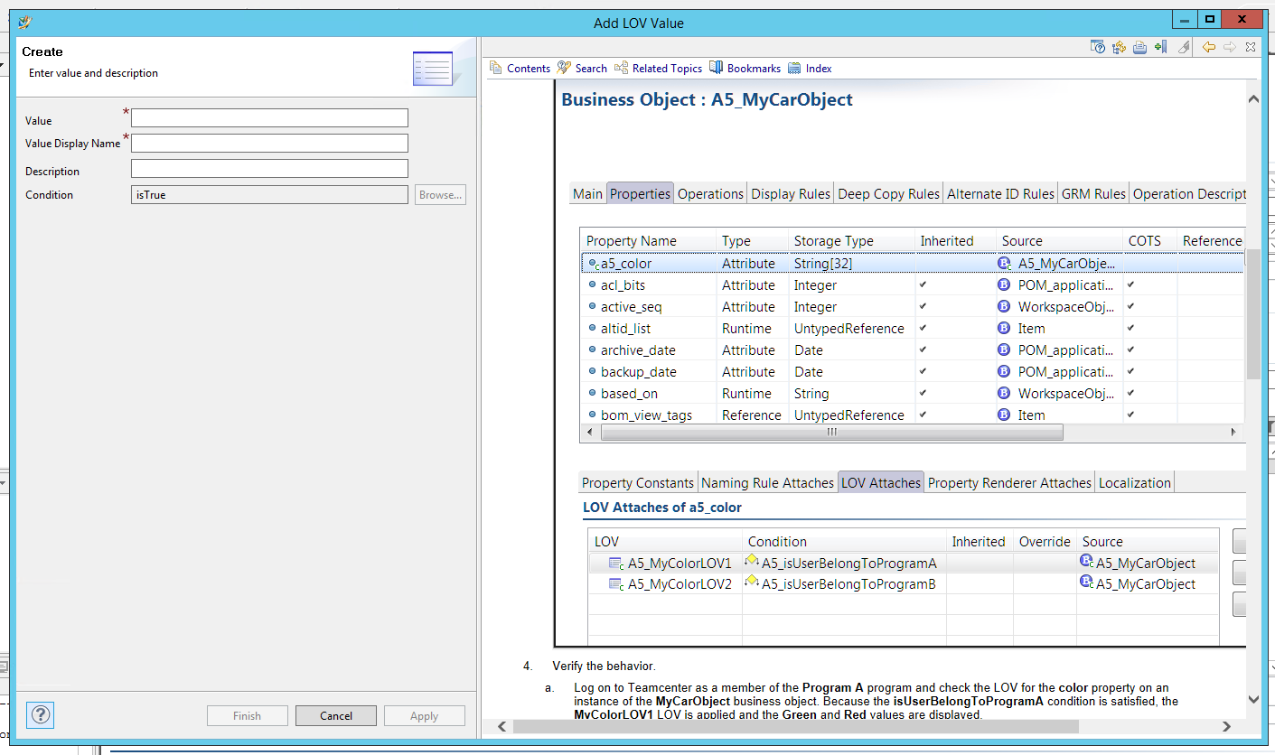Select the Property Renderer Attaches tab
The image size is (1275, 755).
(x=1009, y=482)
